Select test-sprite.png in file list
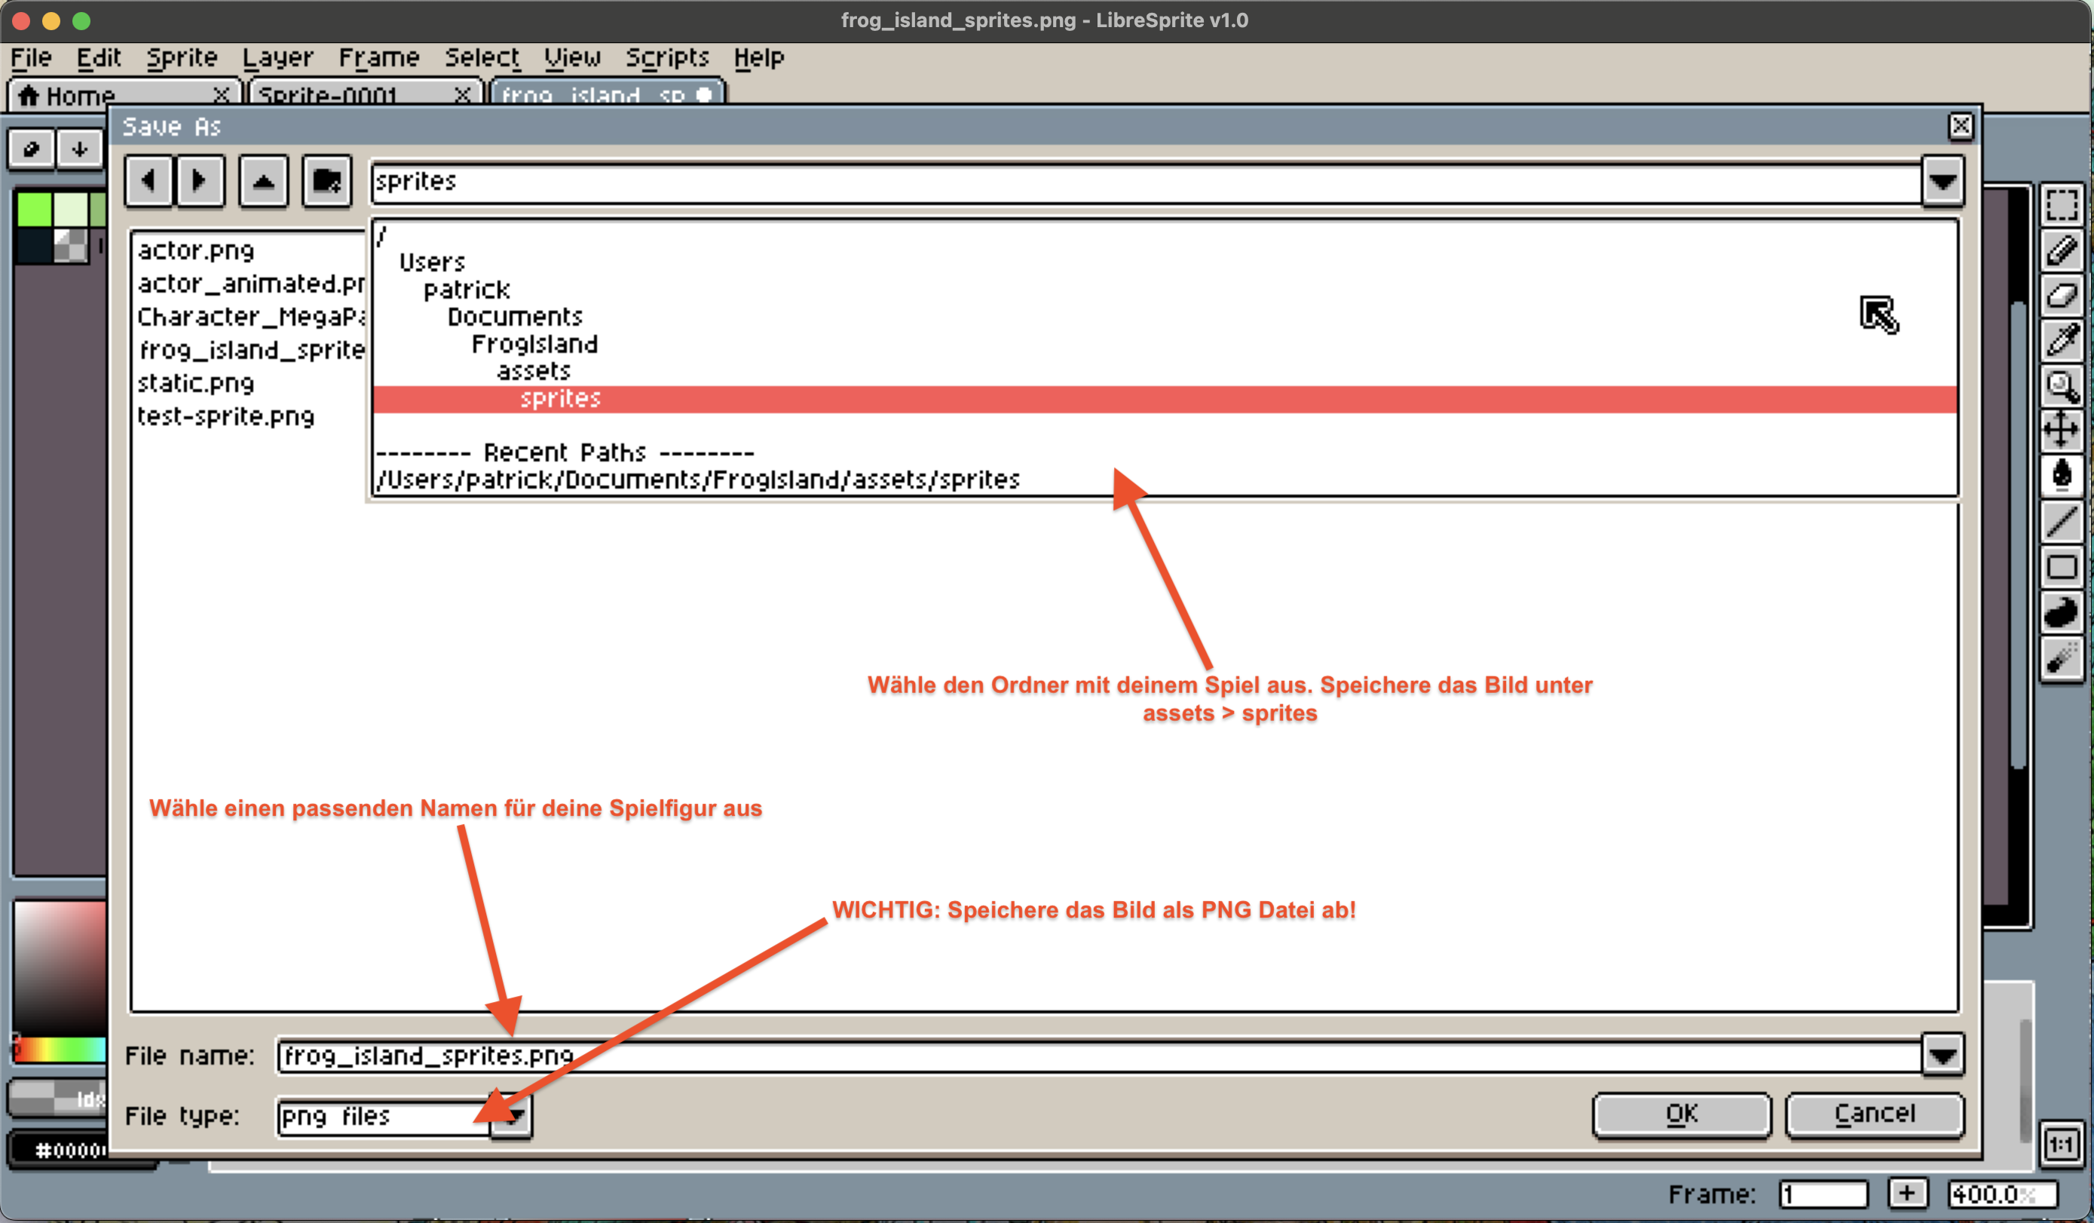This screenshot has height=1223, width=2094. pos(225,416)
